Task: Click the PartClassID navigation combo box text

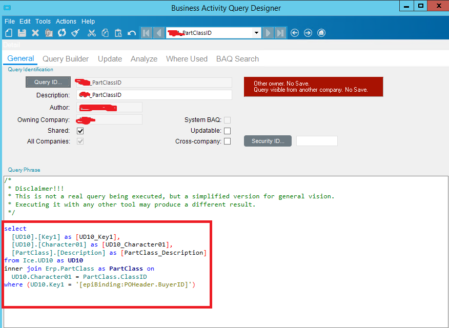Action: (209, 33)
